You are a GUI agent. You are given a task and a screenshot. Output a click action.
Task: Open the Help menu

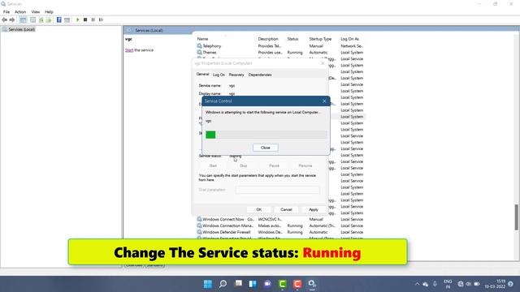point(49,11)
